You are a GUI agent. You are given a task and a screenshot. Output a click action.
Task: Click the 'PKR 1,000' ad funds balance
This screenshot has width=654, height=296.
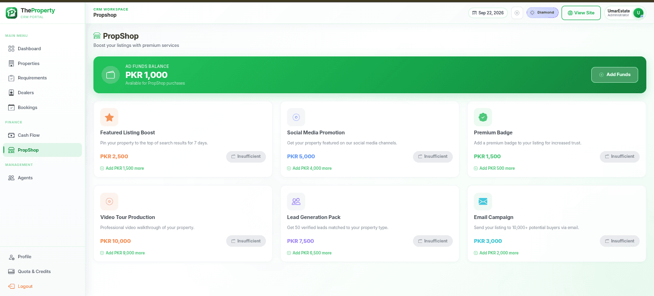[x=147, y=75]
